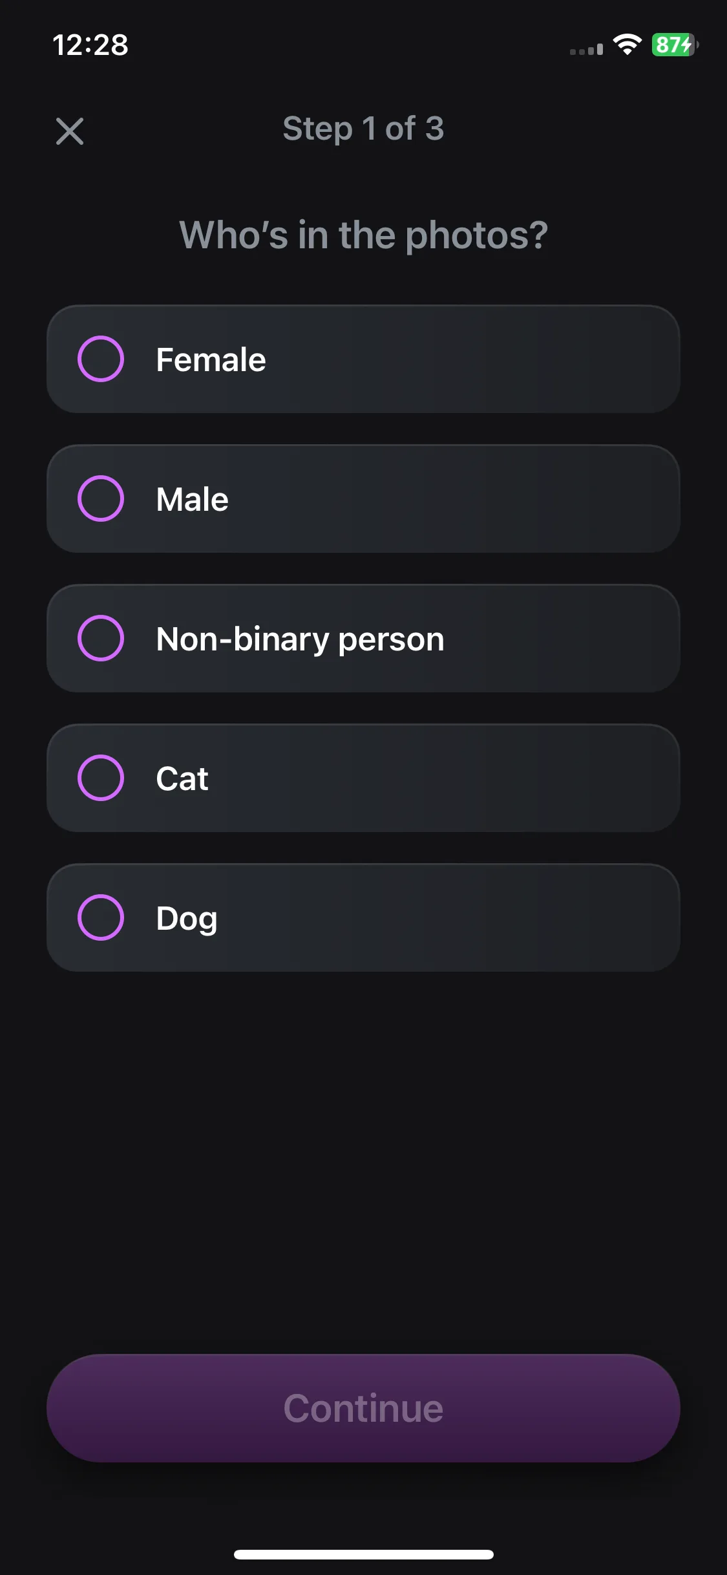Viewport: 727px width, 1575px height.
Task: Tap the green battery indicator icon
Action: (x=675, y=45)
